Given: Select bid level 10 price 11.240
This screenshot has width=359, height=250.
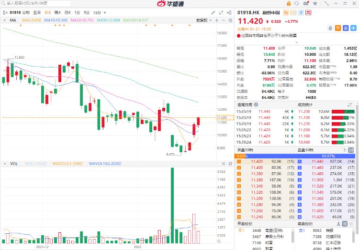Looking at the screenshot, I should coord(257,217).
